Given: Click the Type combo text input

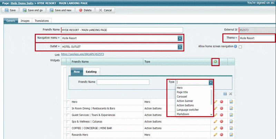Looking at the screenshot, I should click(193, 82).
